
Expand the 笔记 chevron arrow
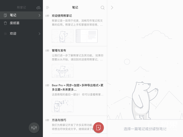(x=39, y=15)
